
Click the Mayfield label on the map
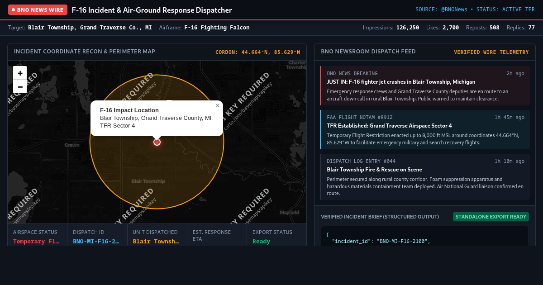point(289,213)
